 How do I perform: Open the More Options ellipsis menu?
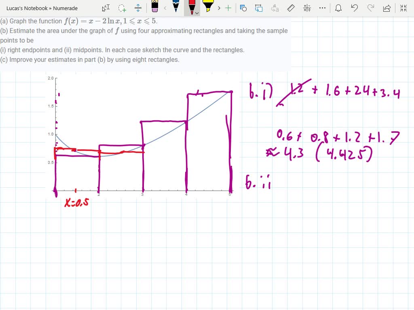click(x=322, y=8)
